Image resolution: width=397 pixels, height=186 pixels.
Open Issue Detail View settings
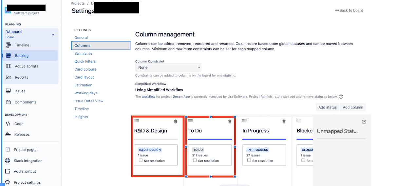89,101
